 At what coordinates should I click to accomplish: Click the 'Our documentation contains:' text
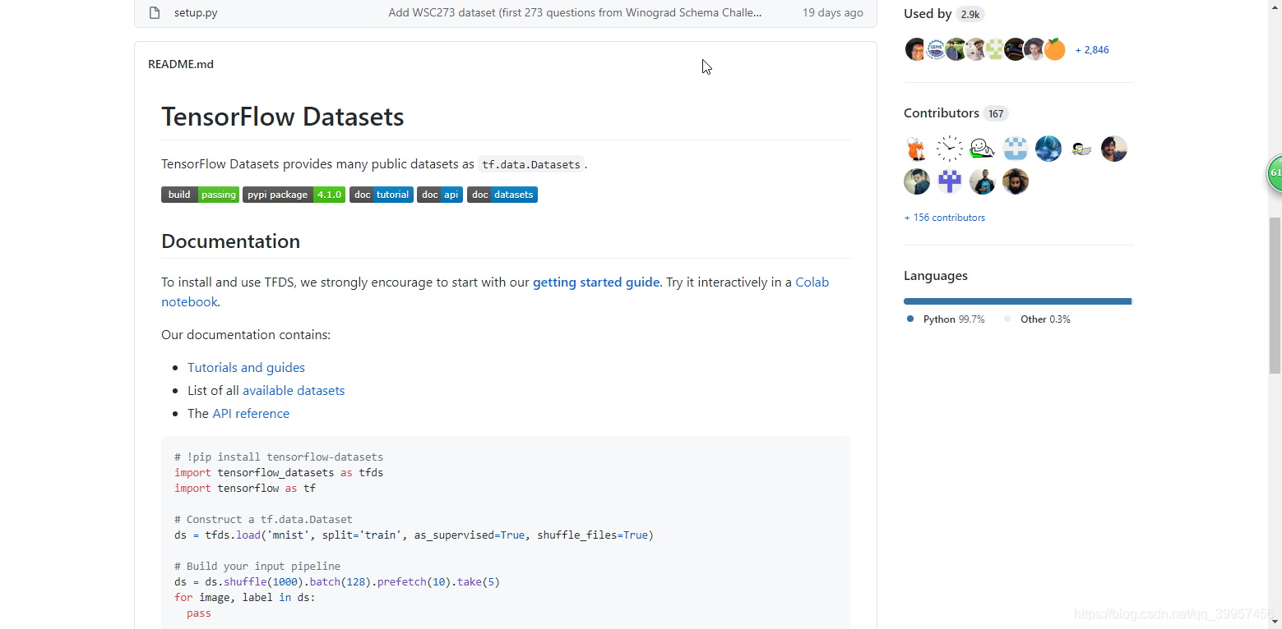point(246,335)
